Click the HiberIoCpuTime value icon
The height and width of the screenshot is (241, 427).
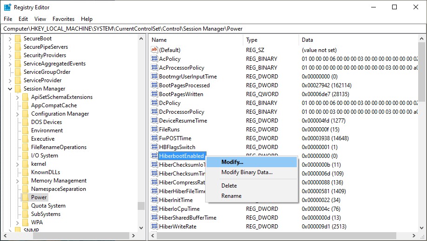[154, 208]
